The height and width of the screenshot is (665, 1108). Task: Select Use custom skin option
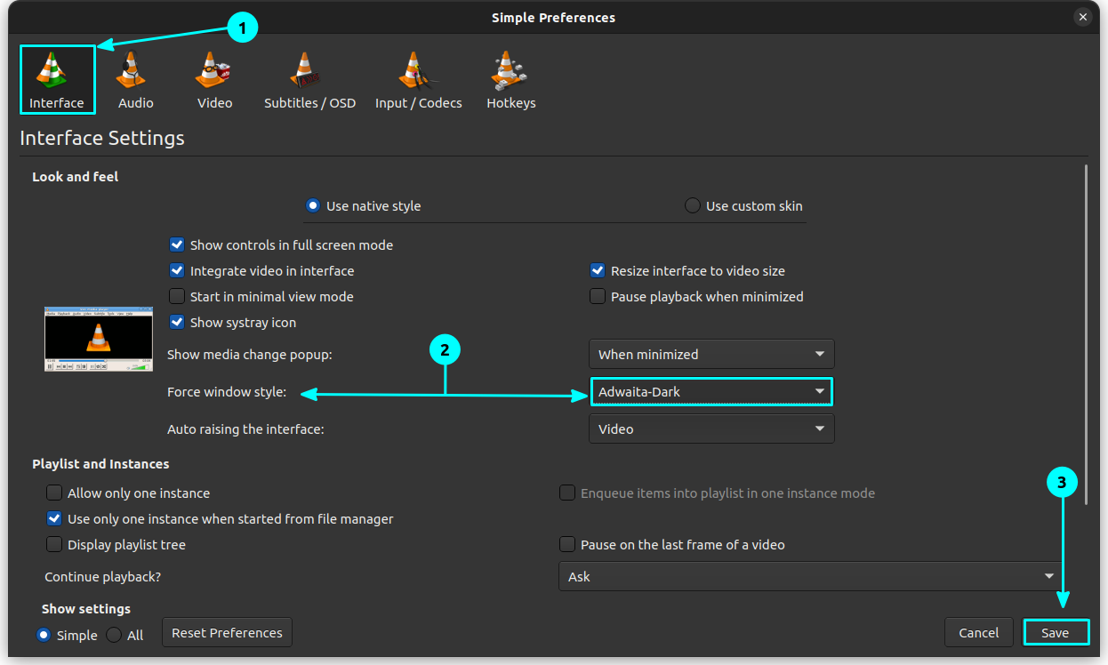pos(692,204)
